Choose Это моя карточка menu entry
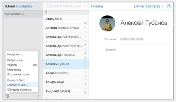 coord(22,74)
